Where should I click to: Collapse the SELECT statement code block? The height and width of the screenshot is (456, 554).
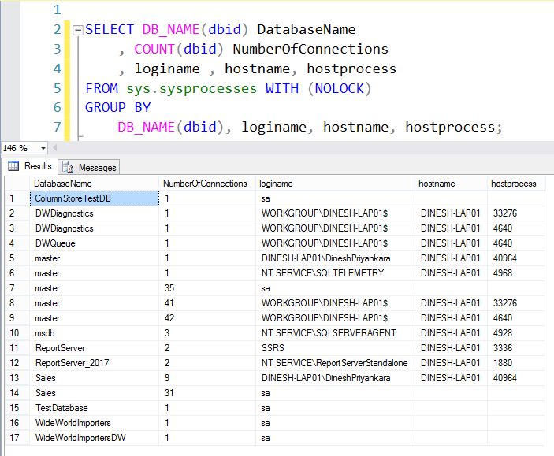click(78, 30)
